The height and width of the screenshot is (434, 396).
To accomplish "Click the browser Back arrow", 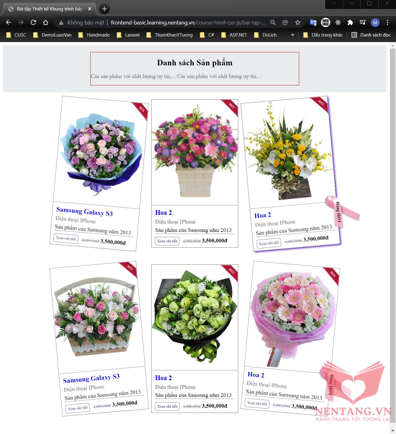I will point(8,22).
